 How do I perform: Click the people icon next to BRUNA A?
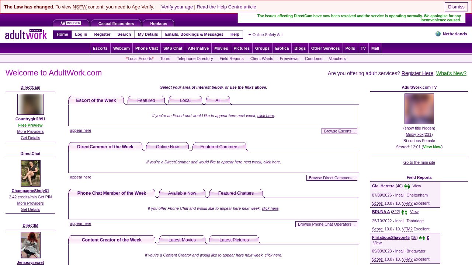click(x=405, y=212)
